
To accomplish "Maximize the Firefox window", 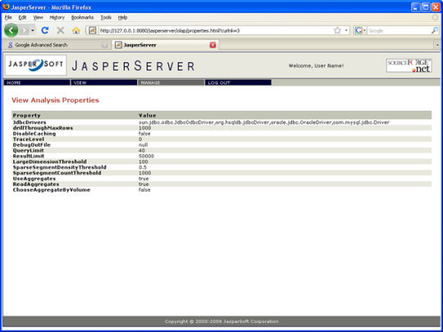I will click(x=426, y=7).
